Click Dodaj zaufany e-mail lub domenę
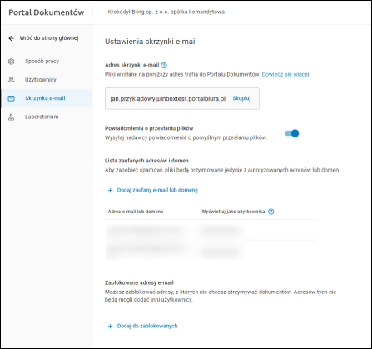 pyautogui.click(x=152, y=190)
